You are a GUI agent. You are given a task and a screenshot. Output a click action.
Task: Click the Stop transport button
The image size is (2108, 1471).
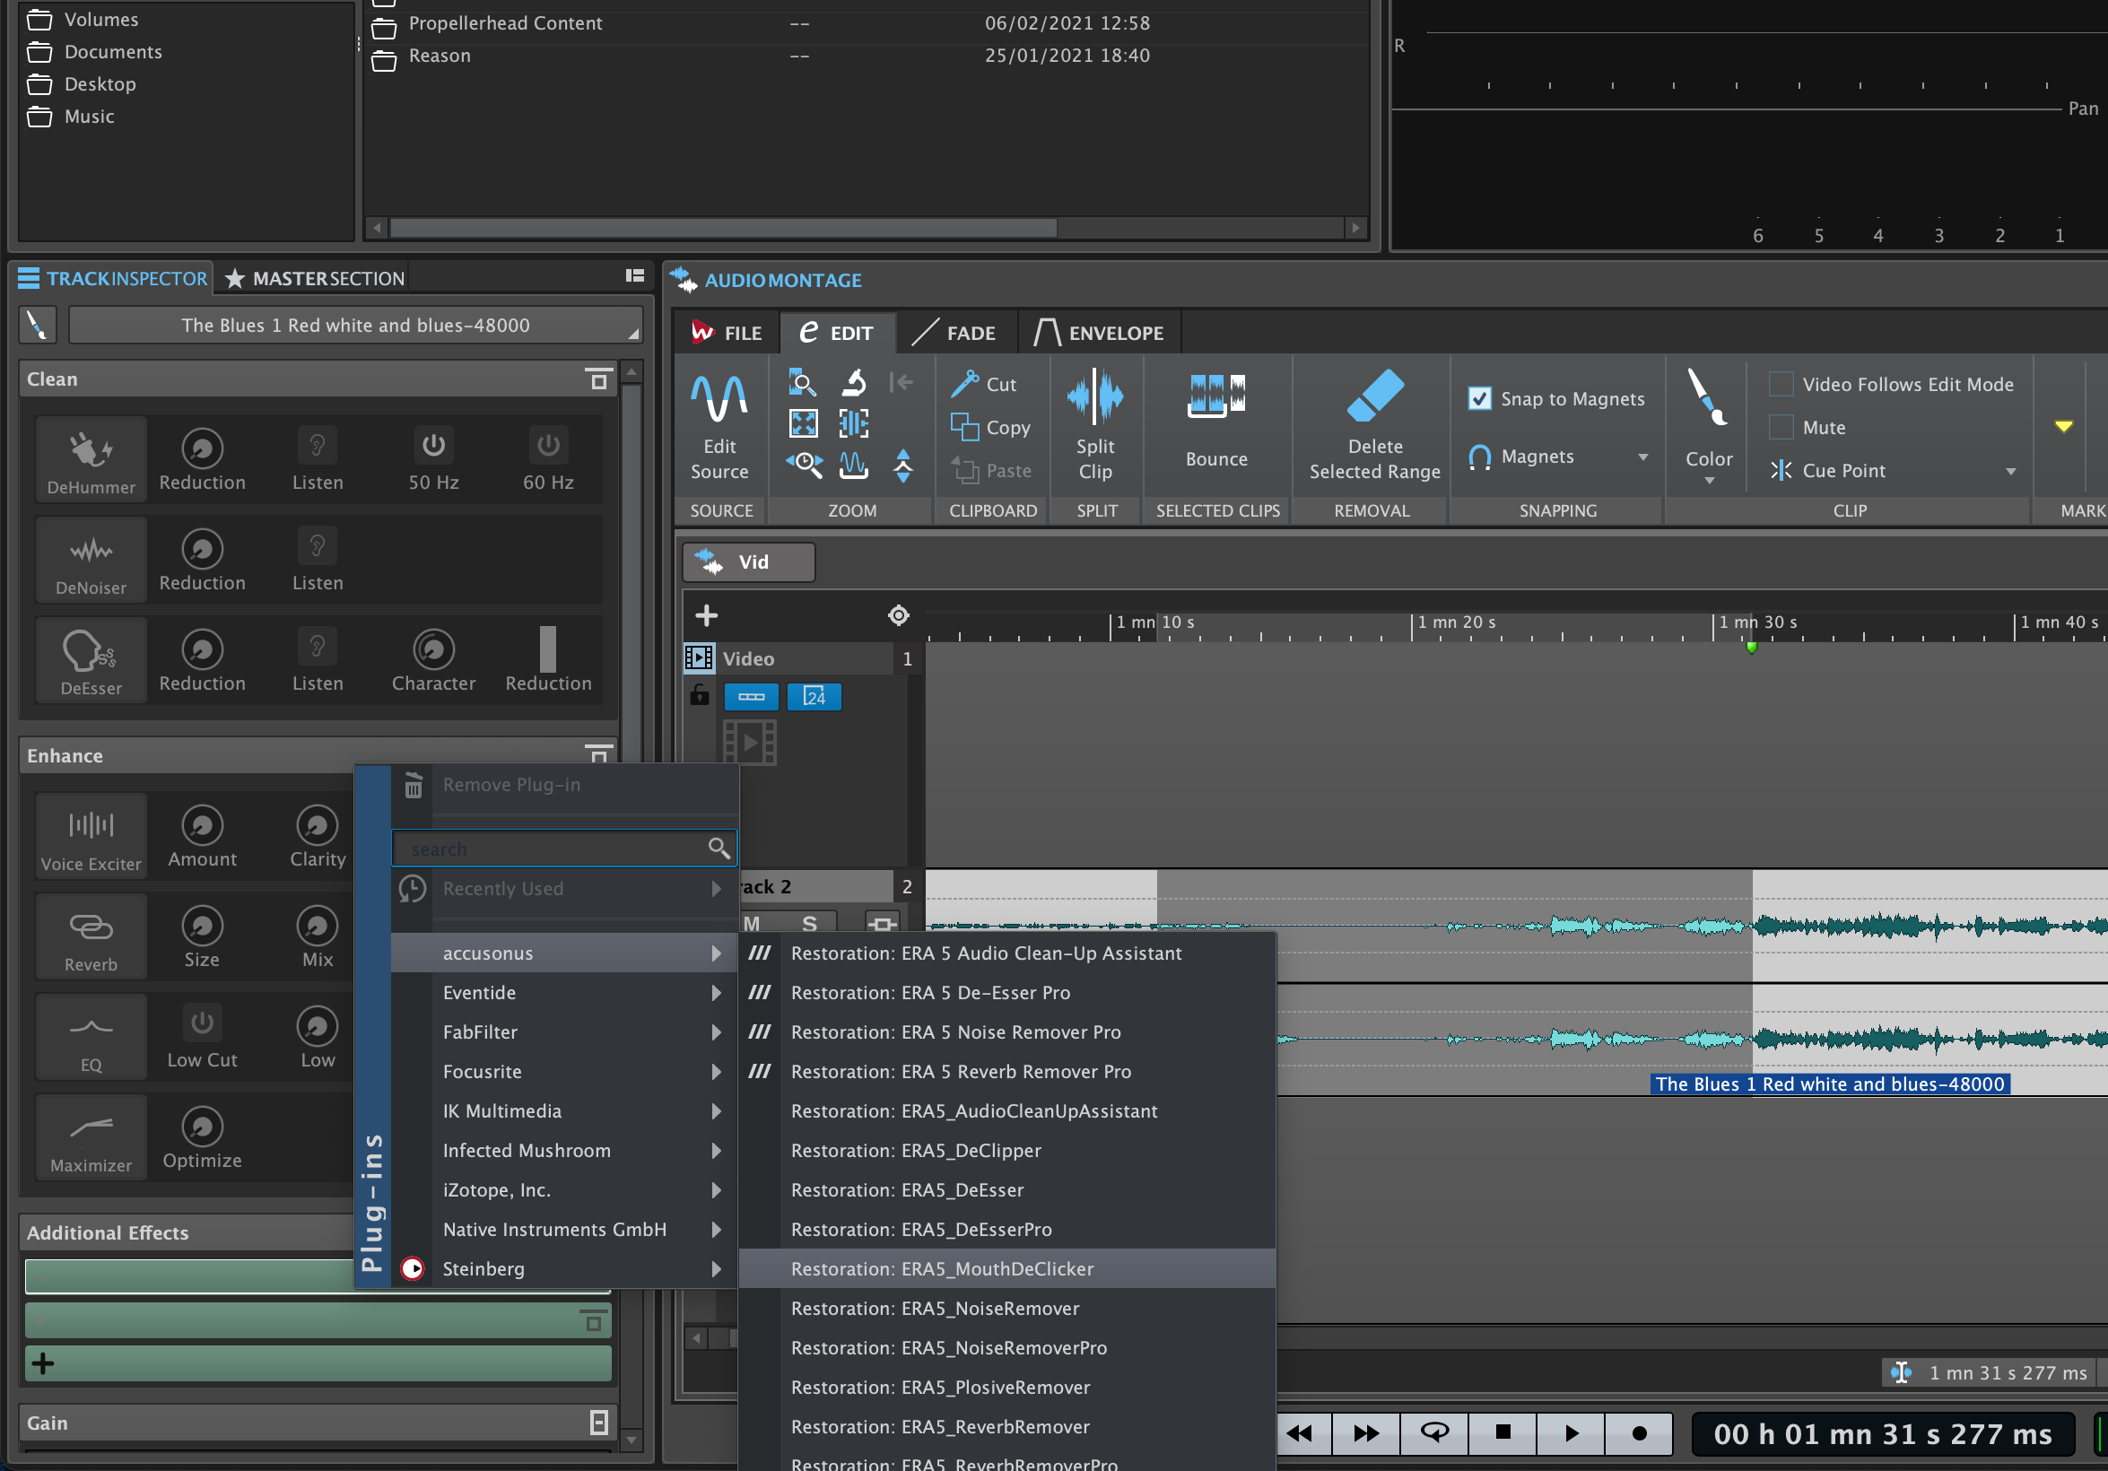pos(1502,1432)
